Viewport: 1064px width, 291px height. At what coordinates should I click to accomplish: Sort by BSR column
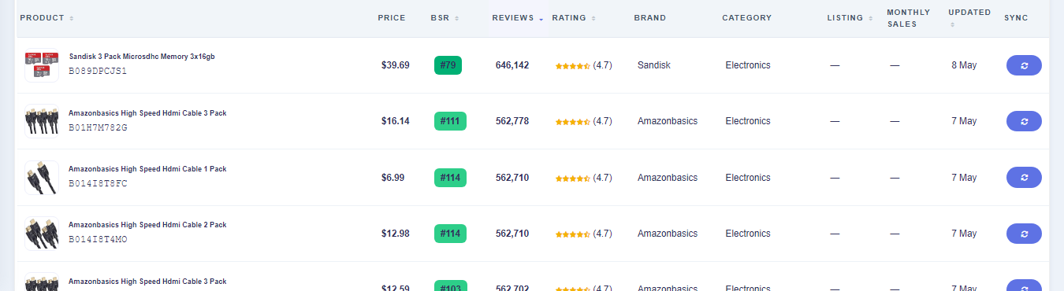click(x=445, y=18)
